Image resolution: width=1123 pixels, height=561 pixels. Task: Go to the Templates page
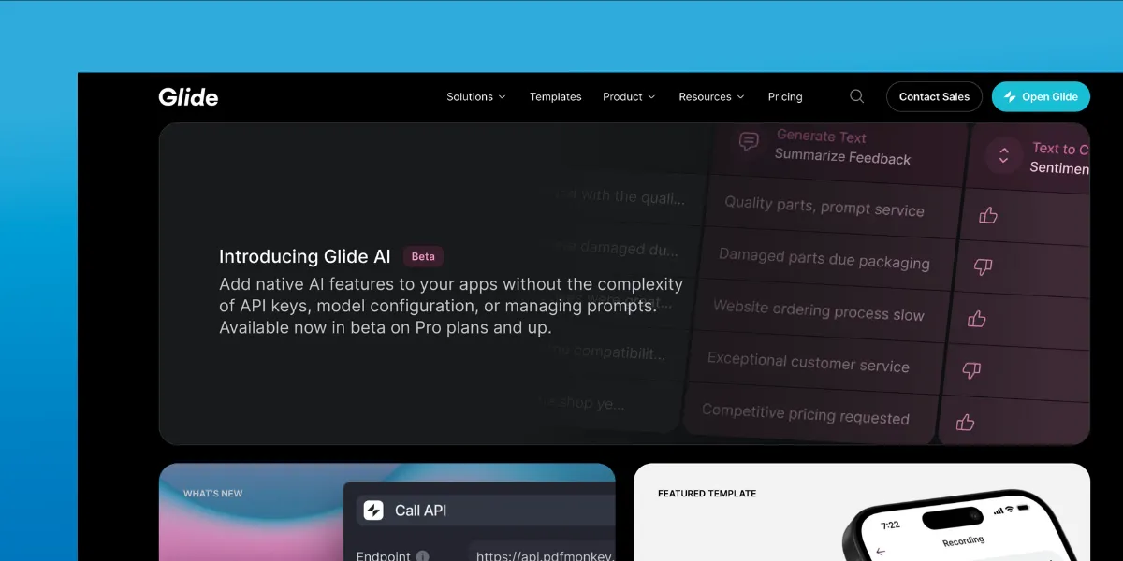(x=555, y=96)
